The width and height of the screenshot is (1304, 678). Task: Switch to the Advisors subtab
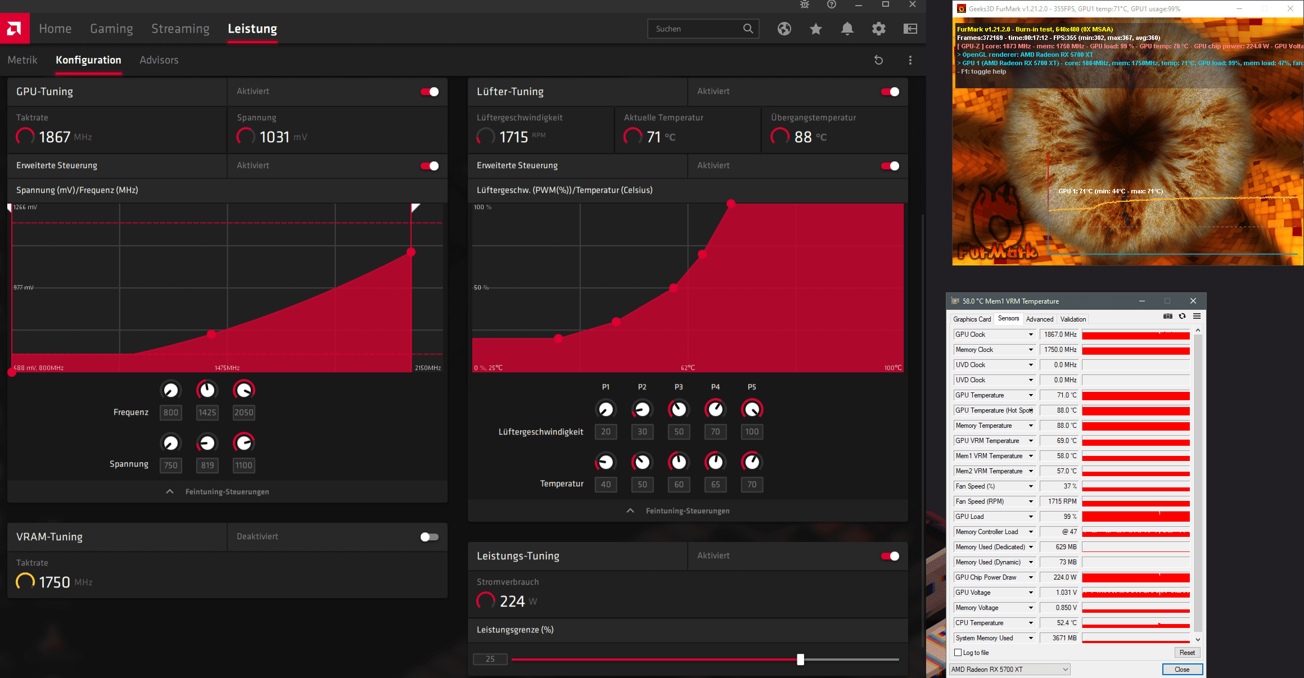point(159,60)
